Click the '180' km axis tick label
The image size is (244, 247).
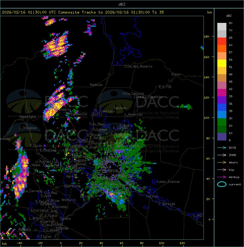click(206, 37)
